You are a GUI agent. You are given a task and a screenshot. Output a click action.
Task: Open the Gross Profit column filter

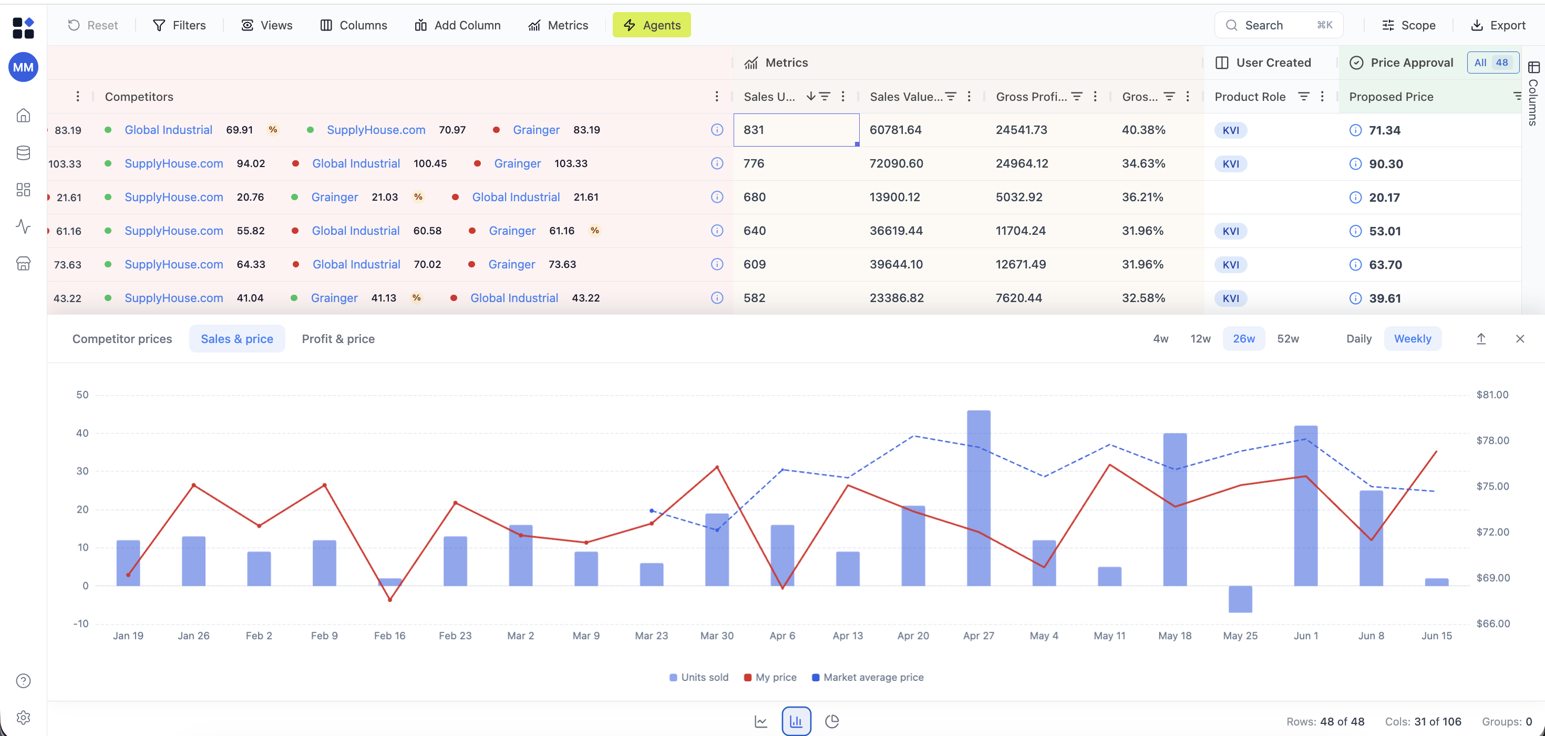click(1077, 97)
